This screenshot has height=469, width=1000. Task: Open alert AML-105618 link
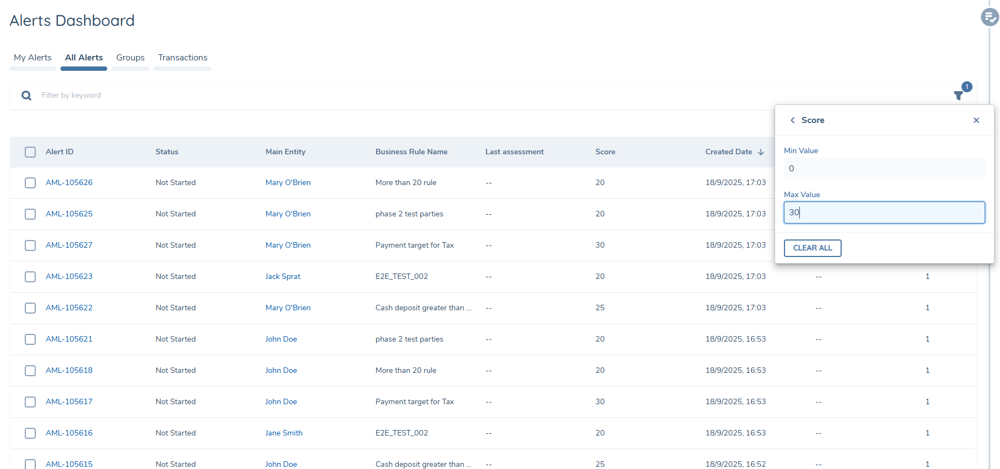tap(69, 371)
